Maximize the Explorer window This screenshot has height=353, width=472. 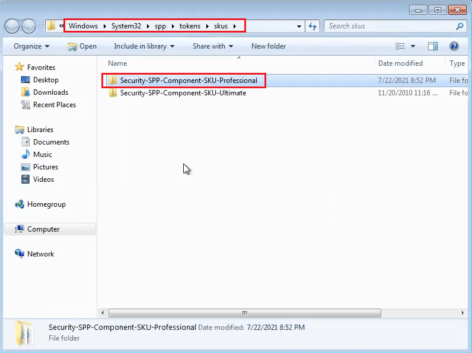click(438, 10)
